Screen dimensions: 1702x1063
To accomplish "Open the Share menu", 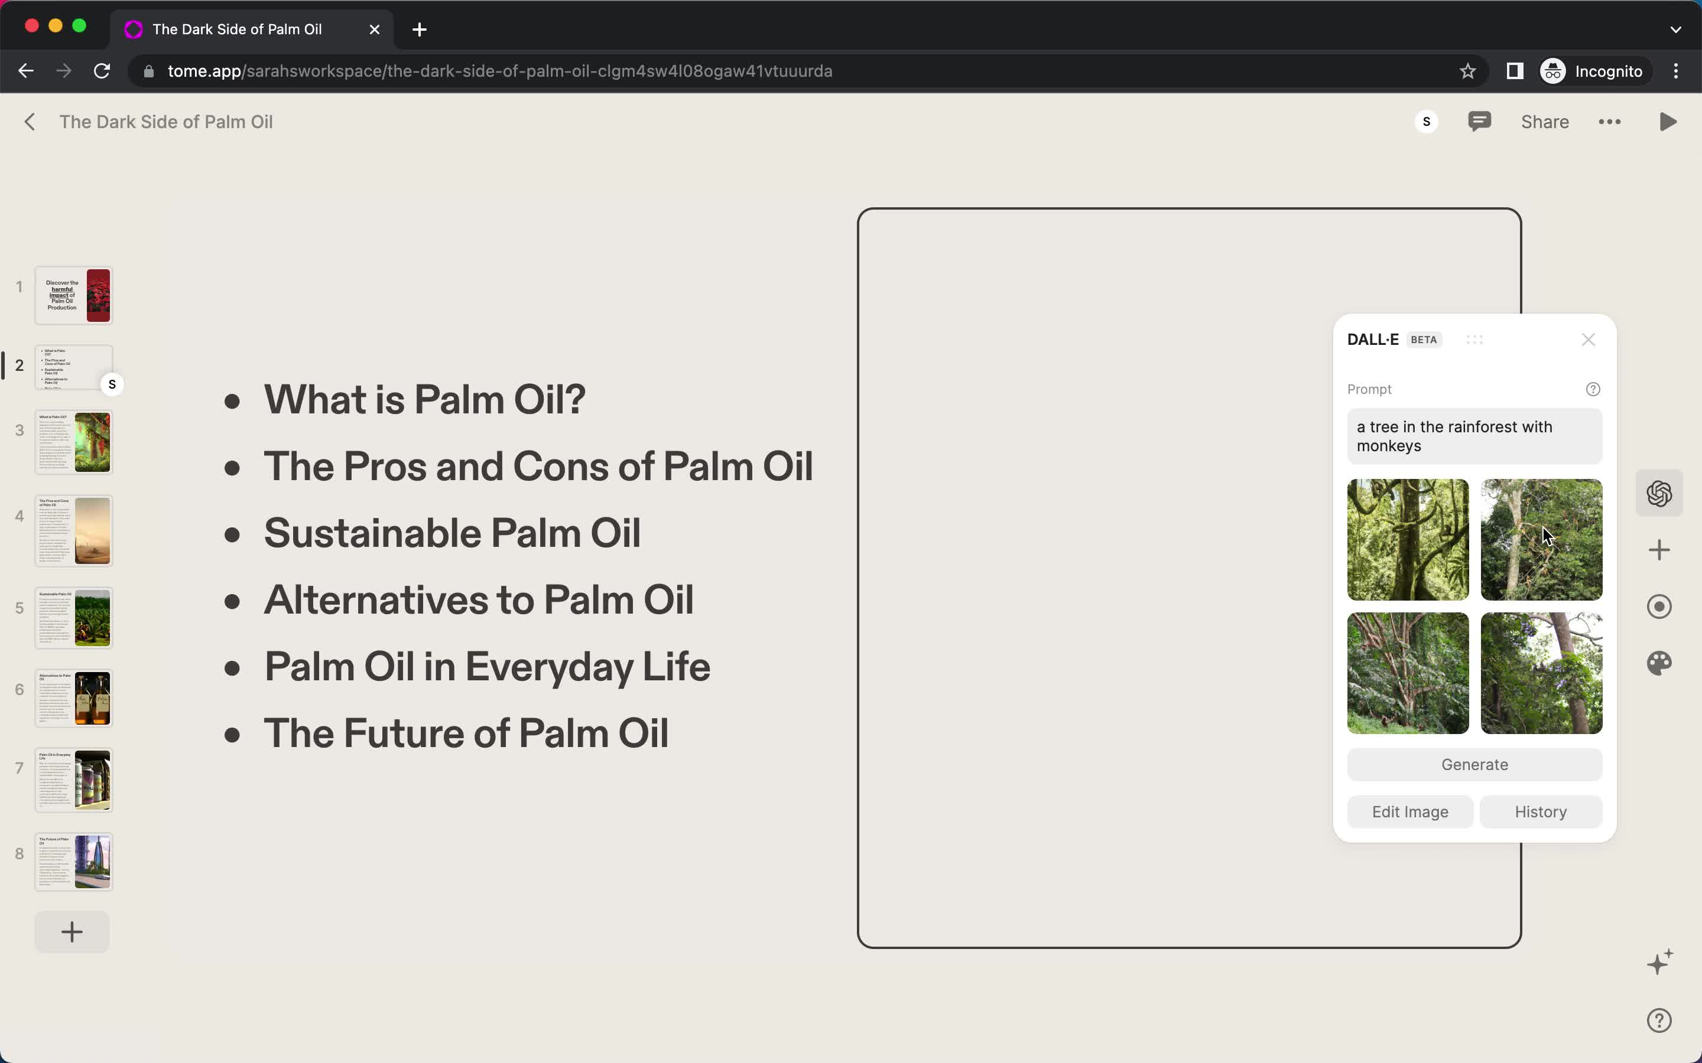I will pyautogui.click(x=1545, y=121).
